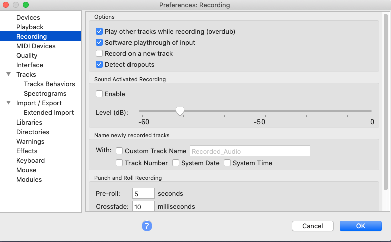Collapse the Import / Export section
This screenshot has width=391, height=242.
pyautogui.click(x=8, y=103)
